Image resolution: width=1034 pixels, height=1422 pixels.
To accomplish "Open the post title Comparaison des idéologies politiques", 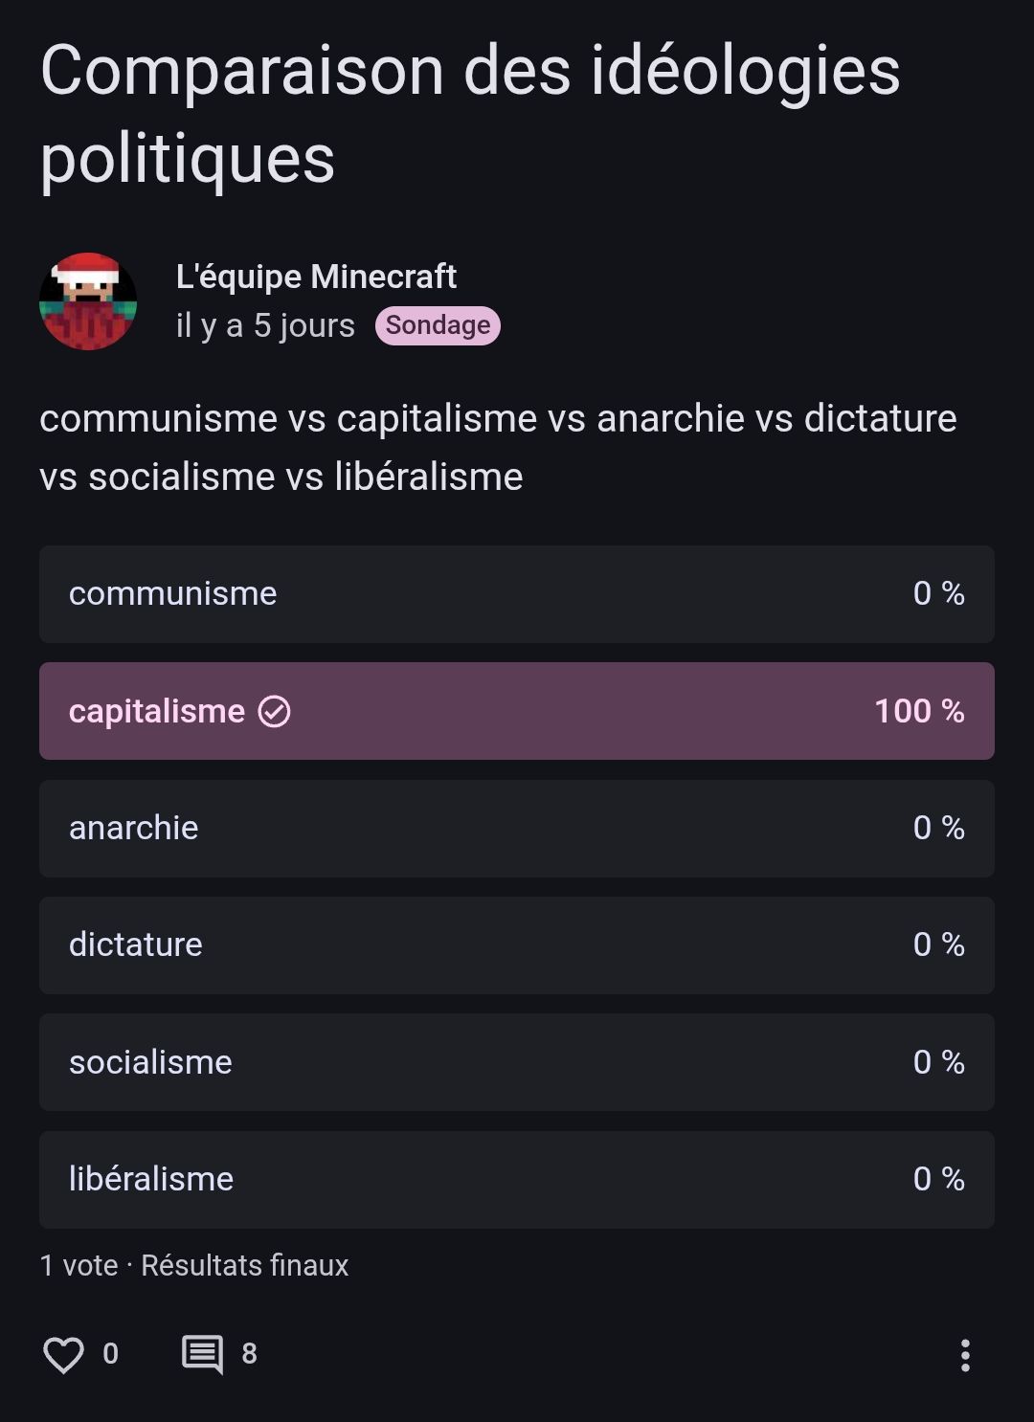I will tap(469, 114).
